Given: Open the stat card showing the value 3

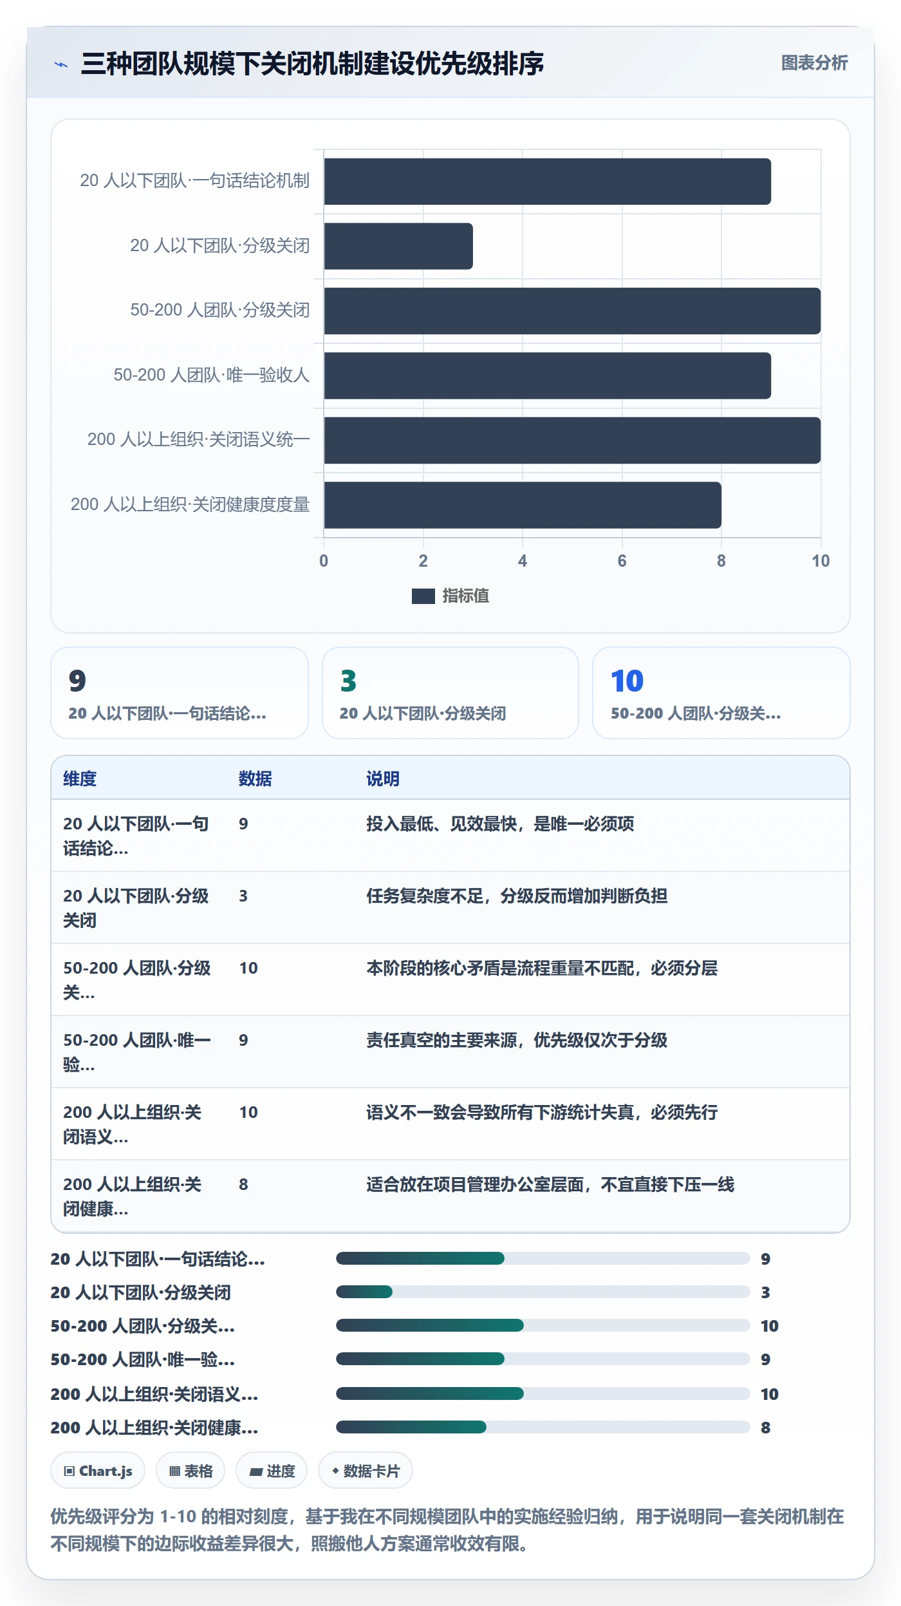Looking at the screenshot, I should [x=450, y=693].
